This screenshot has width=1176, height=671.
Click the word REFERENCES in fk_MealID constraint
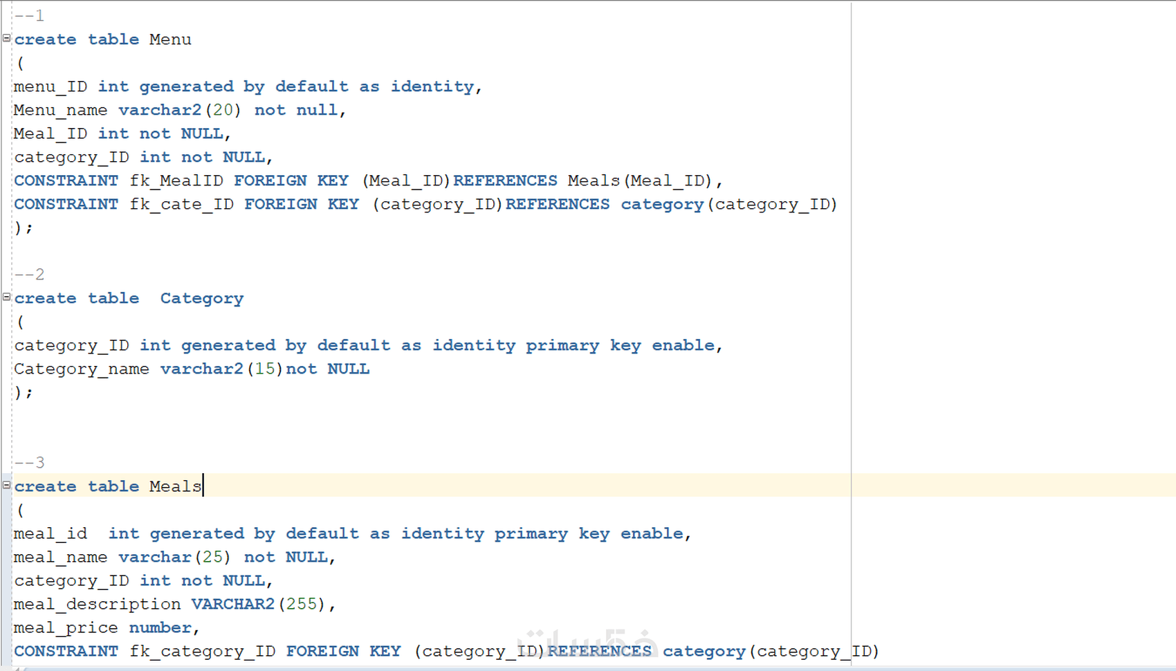[505, 180]
